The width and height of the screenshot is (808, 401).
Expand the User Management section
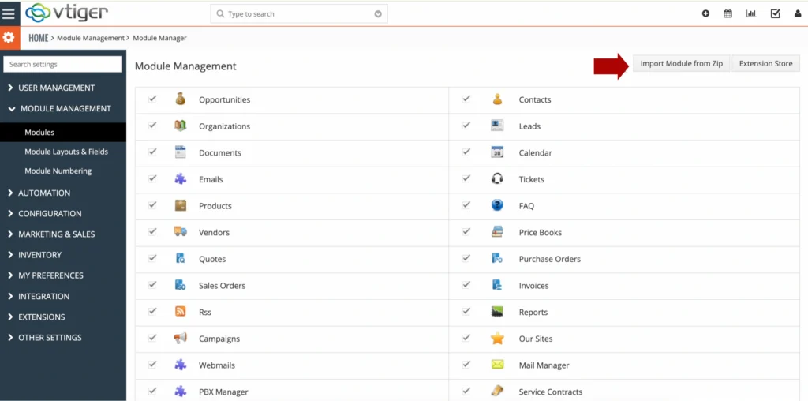point(56,88)
